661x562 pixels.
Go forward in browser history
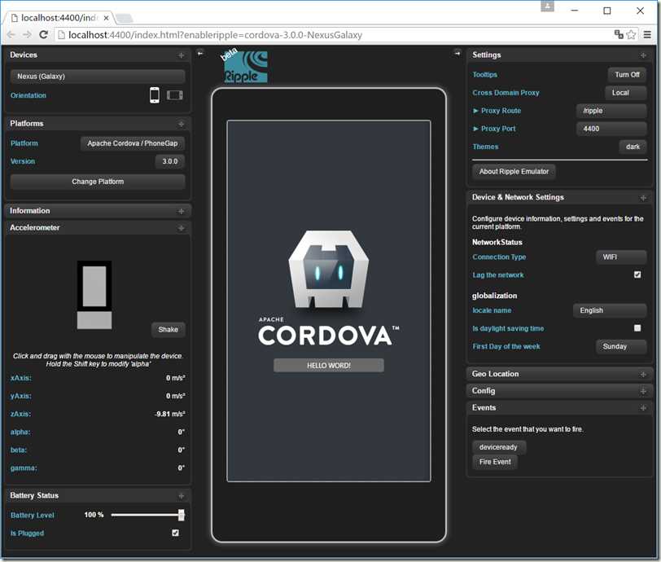(x=27, y=34)
